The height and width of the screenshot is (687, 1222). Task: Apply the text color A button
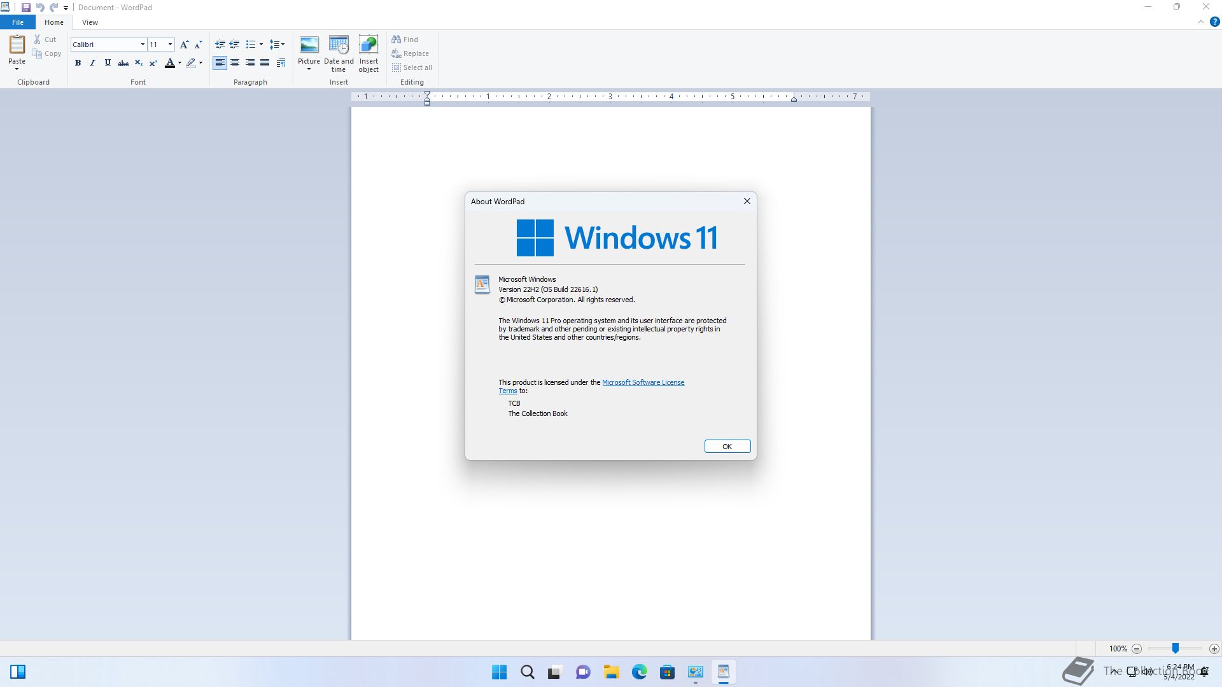(169, 63)
